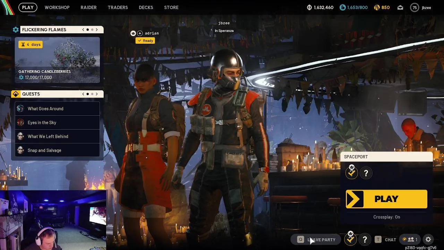Image resolution: width=444 pixels, height=250 pixels.
Task: Open the Gathering Candleberries event card
Action: 57,60
